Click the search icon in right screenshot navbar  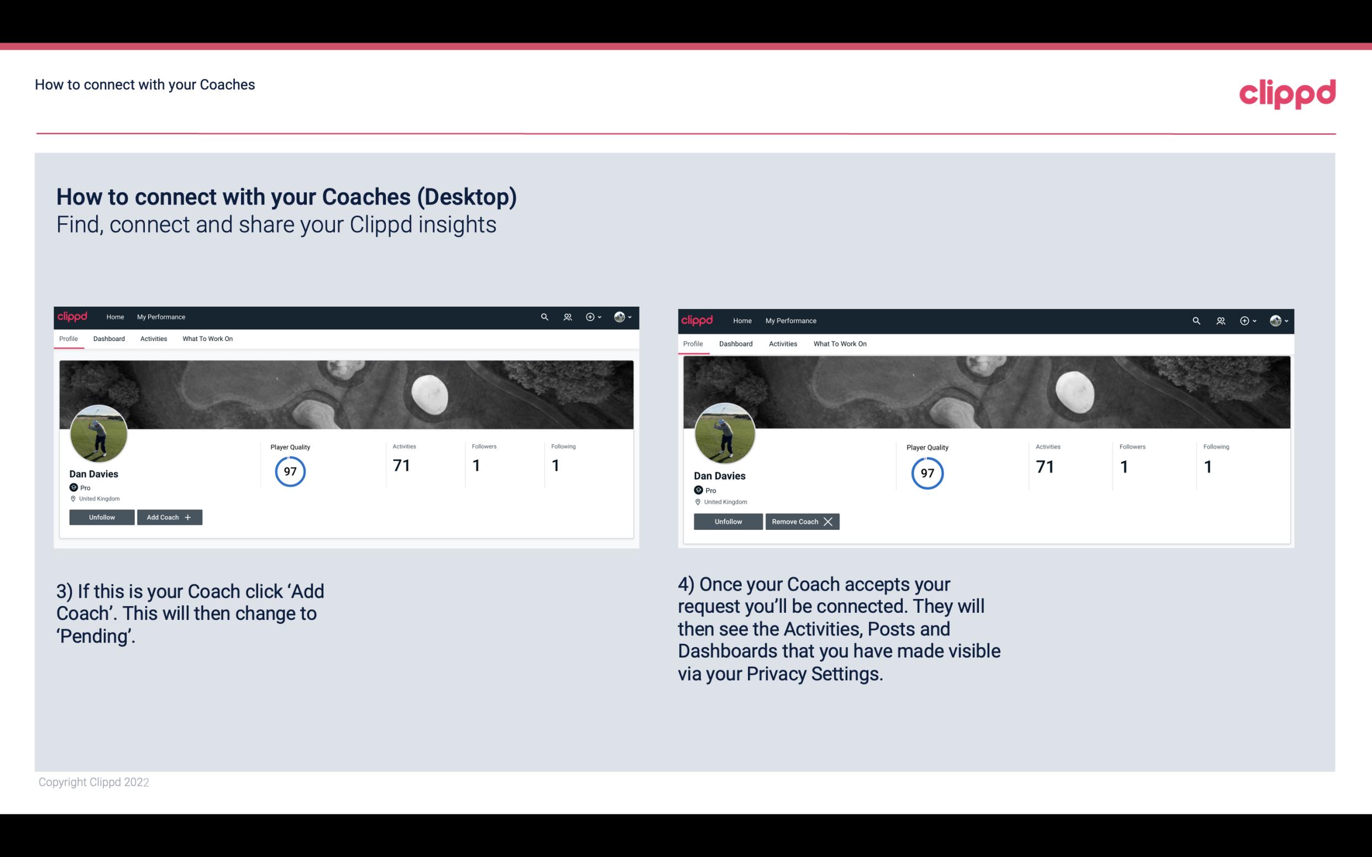[x=1195, y=320]
